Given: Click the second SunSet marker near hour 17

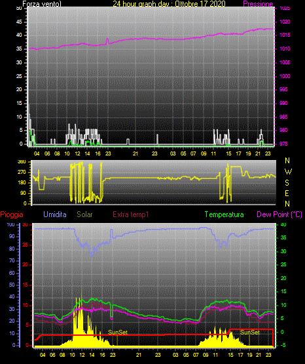Looking at the screenshot, I should (249, 333).
